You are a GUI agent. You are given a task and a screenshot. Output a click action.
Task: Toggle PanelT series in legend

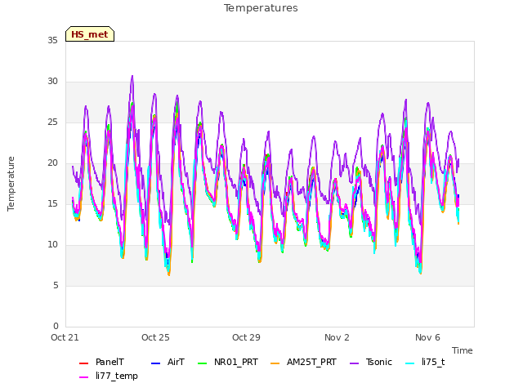point(101,363)
